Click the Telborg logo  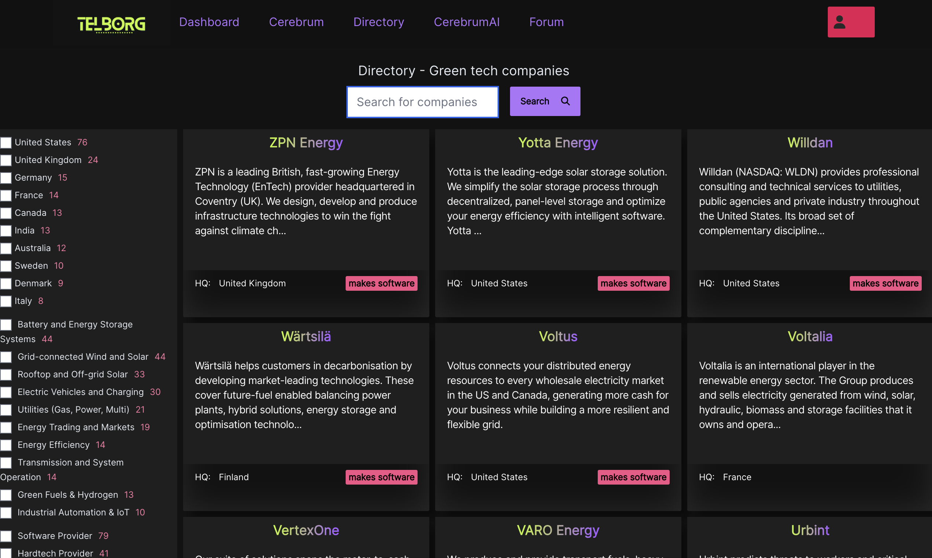111,25
